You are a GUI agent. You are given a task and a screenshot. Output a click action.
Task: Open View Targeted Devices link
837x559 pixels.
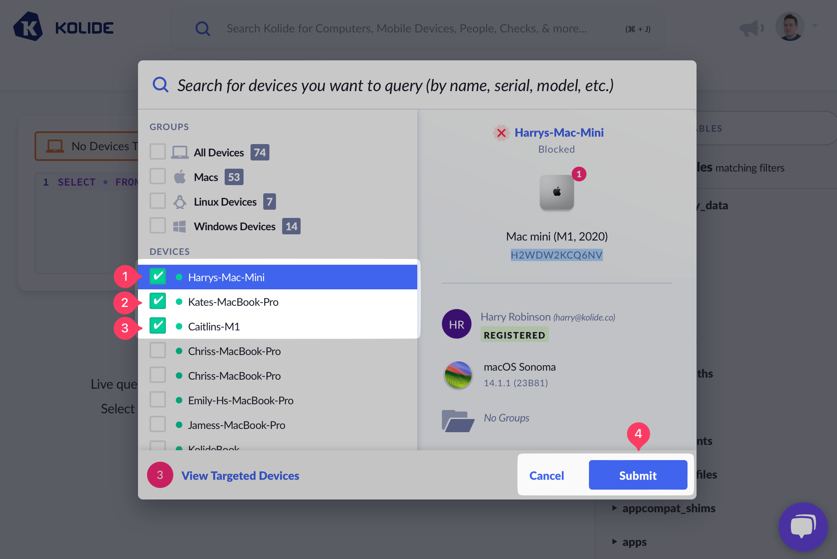(240, 475)
